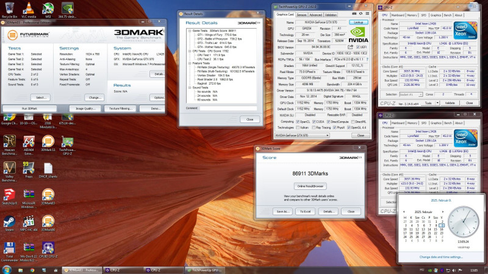Screen dimensions: 488x274
Task: Open the Memory tab in bottom CPU-Z window
Action: [x=412, y=123]
